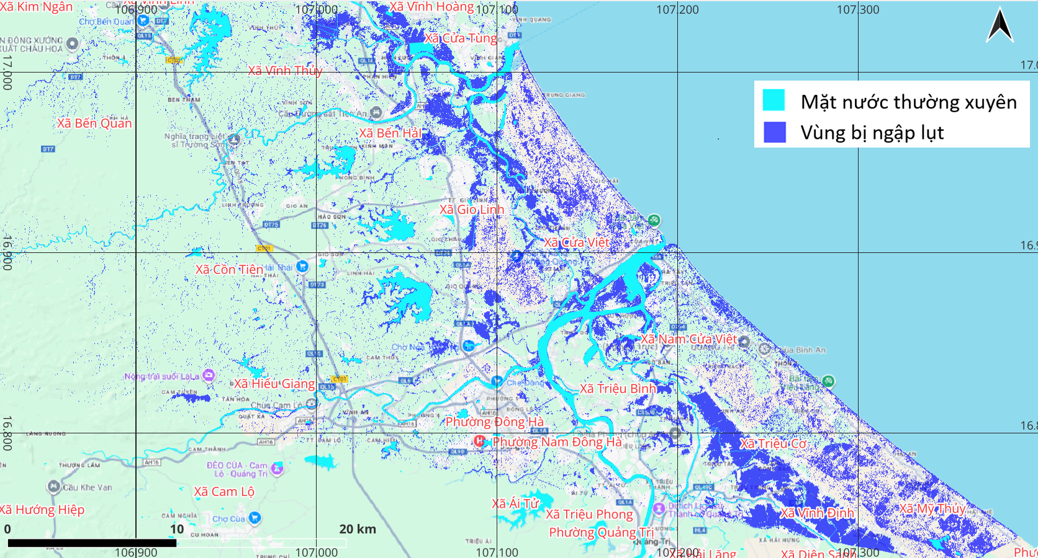Click the north arrow compass symbol
This screenshot has height=558, width=1038.
tap(1000, 25)
